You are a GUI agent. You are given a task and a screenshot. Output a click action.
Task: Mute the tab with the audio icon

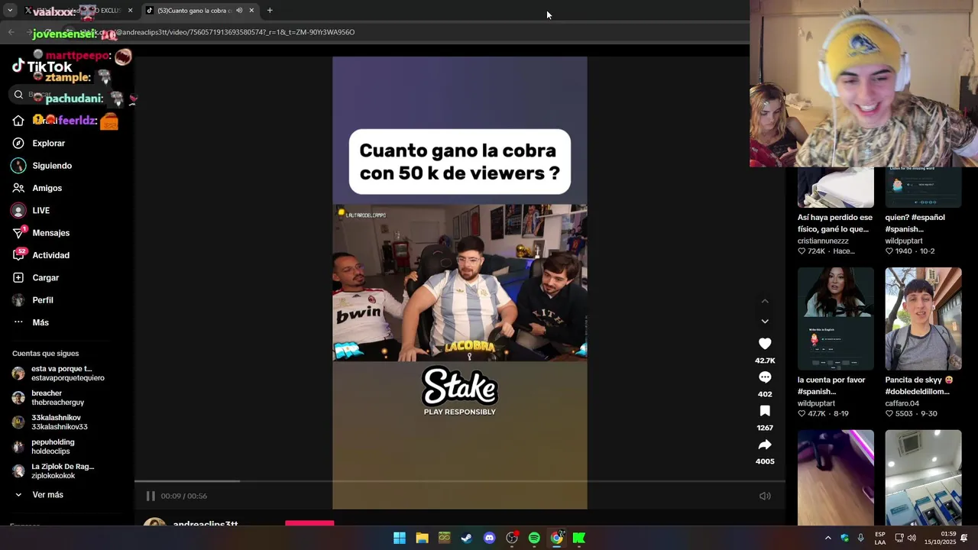point(239,11)
